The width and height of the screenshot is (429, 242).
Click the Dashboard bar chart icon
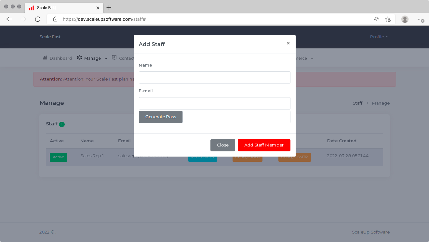point(45,58)
